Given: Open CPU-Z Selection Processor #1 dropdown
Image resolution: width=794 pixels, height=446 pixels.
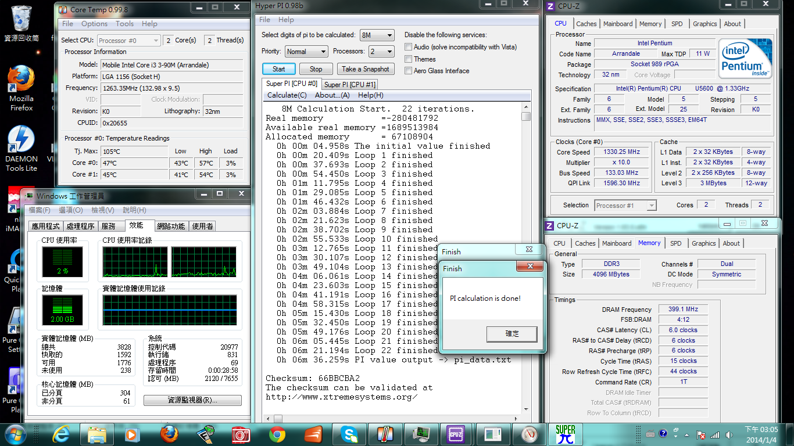Looking at the screenshot, I should coord(626,206).
